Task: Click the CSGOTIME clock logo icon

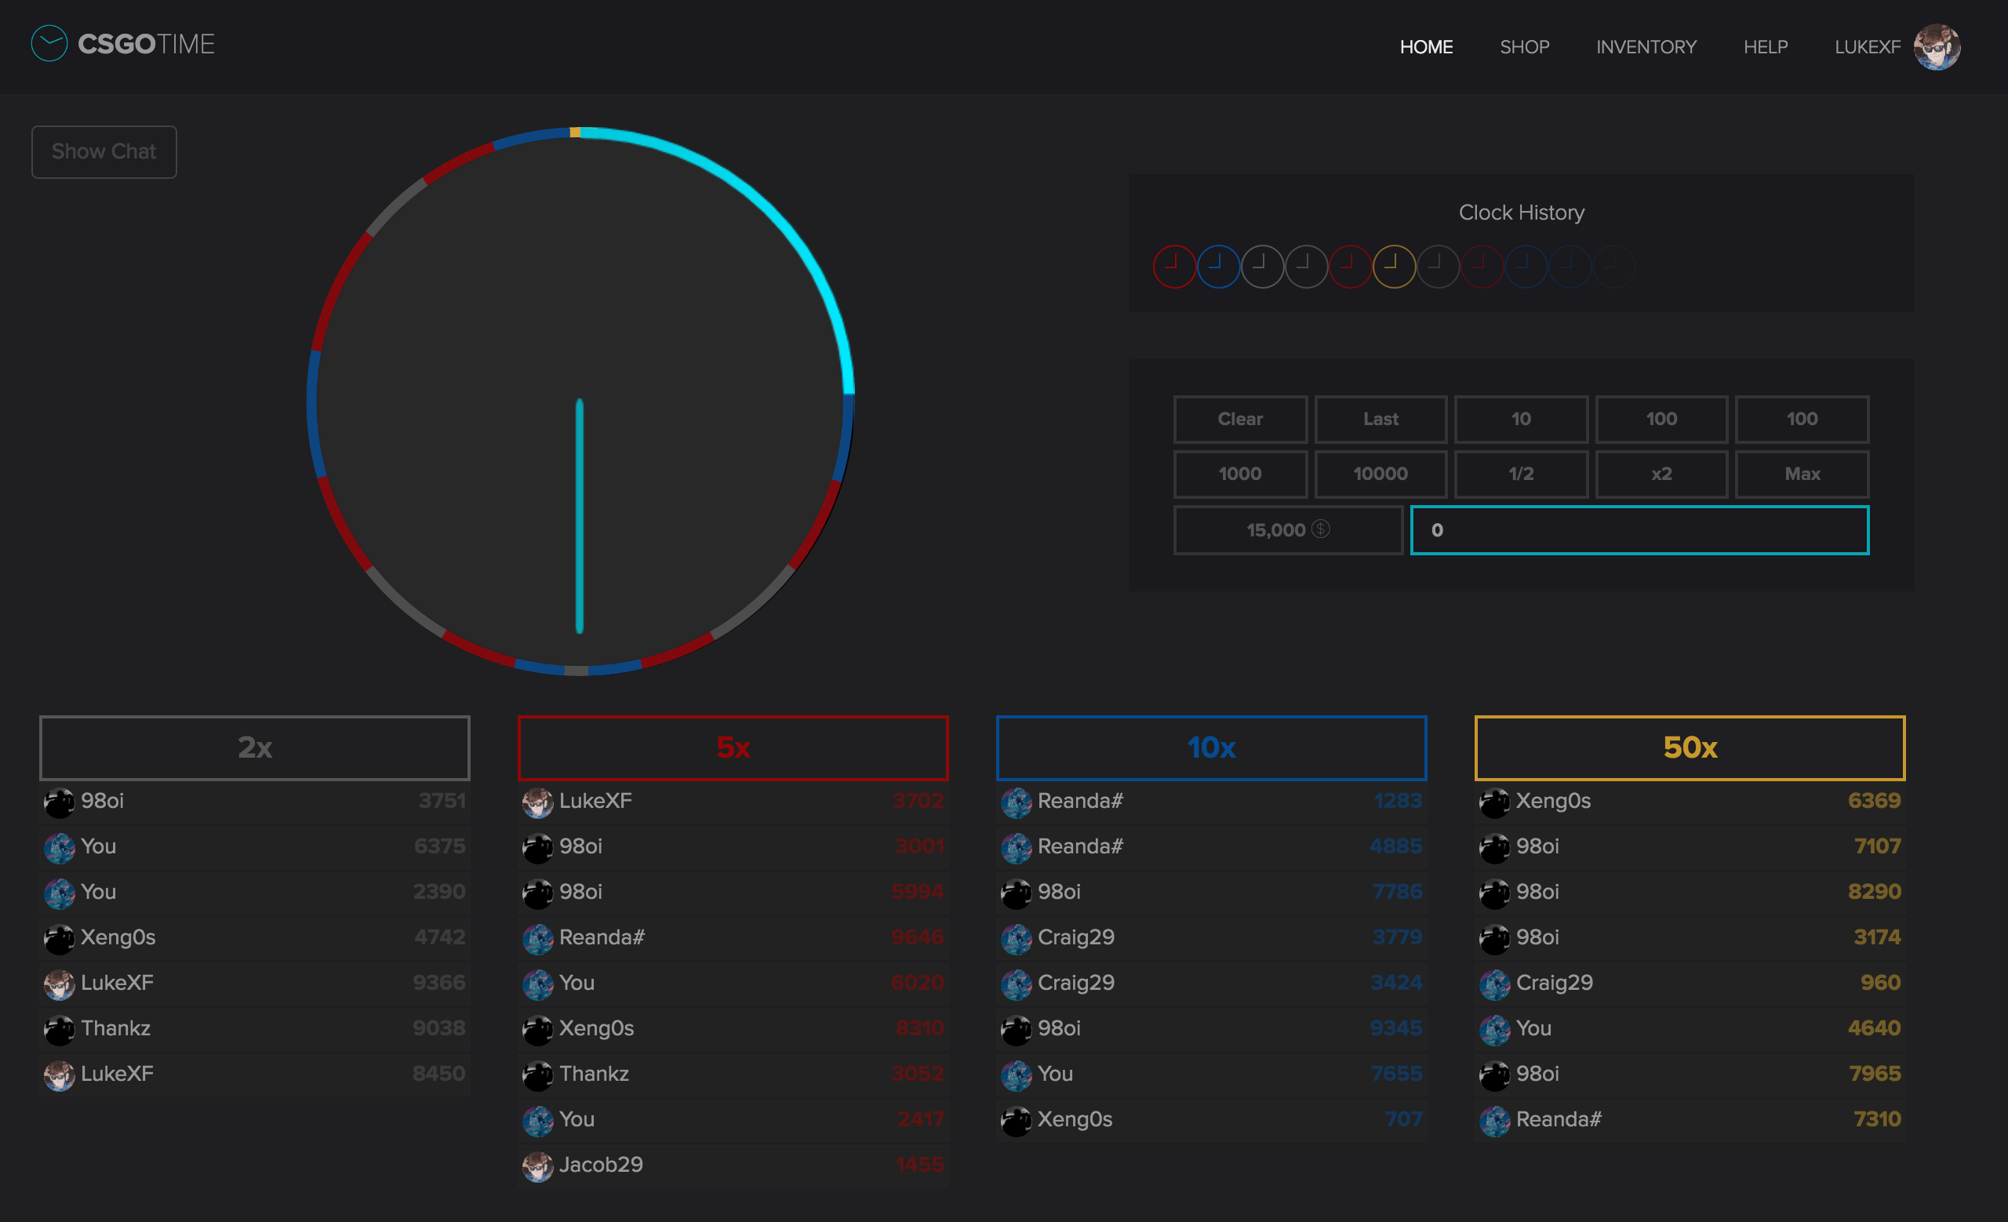Action: 49,44
